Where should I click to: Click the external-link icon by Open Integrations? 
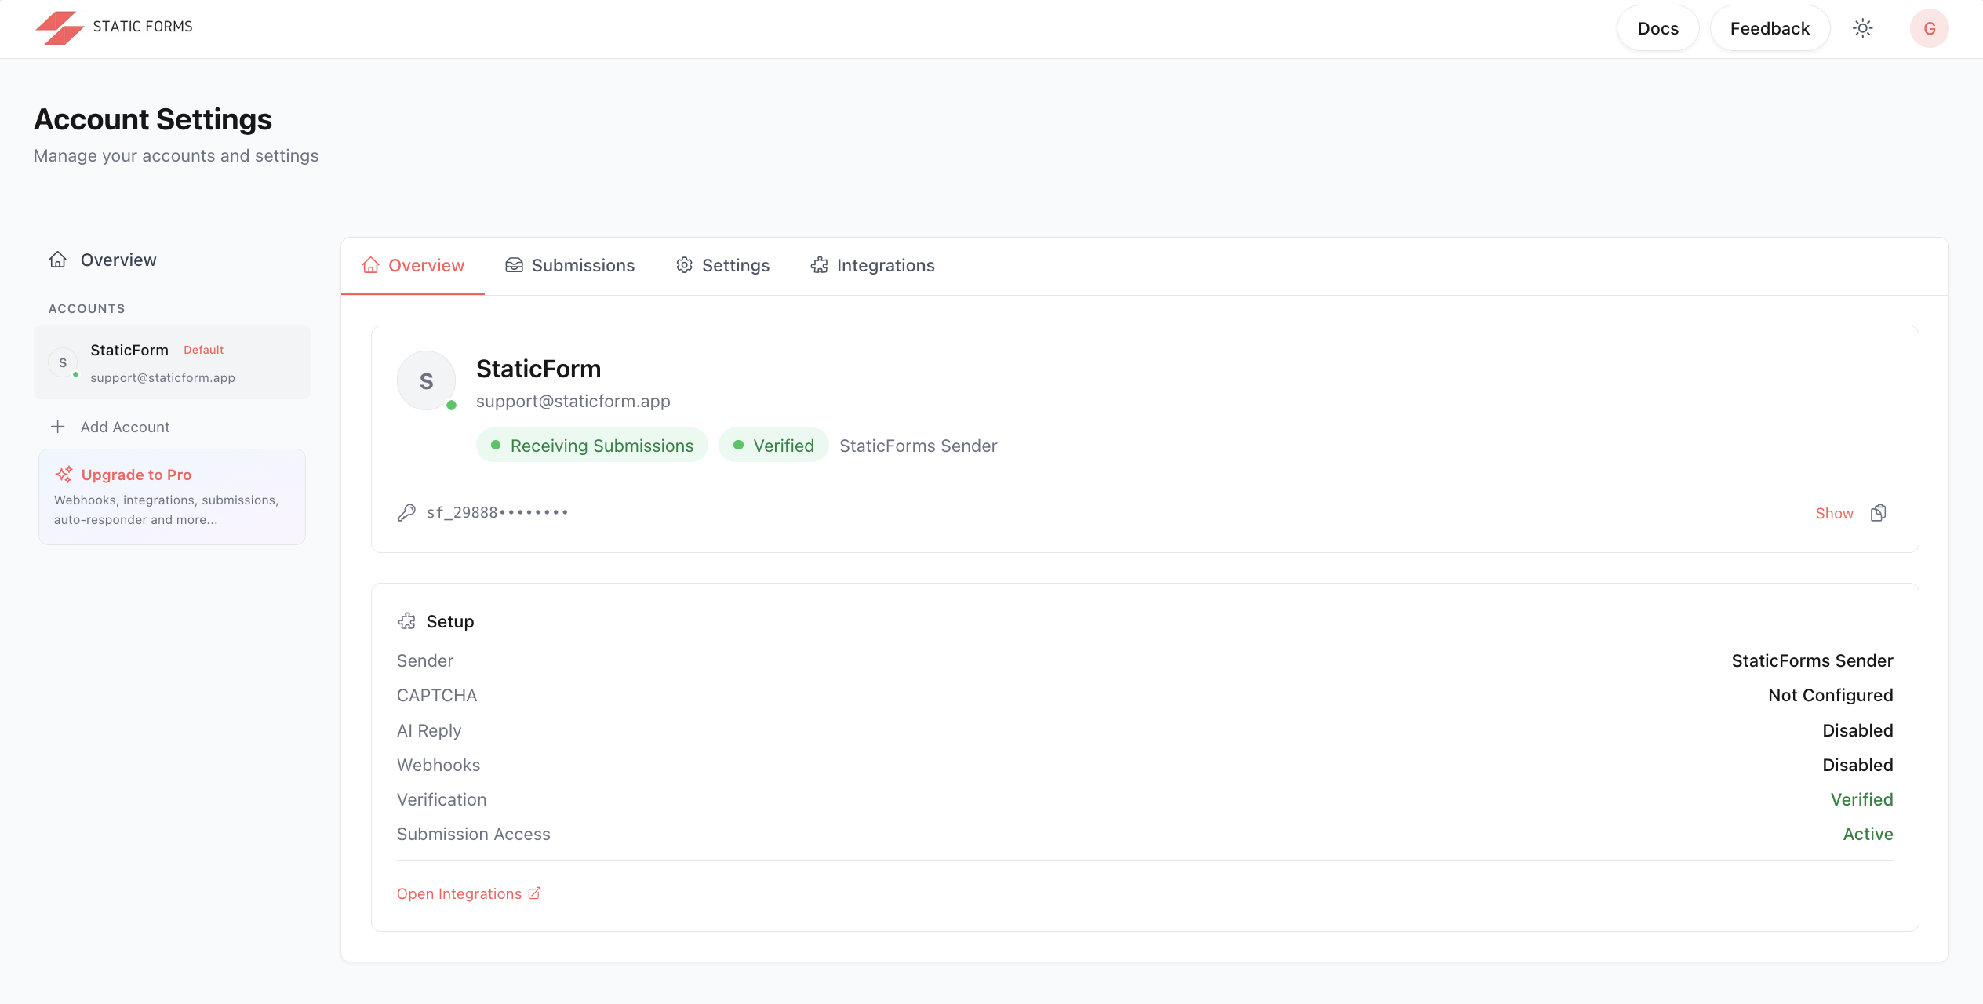coord(534,893)
